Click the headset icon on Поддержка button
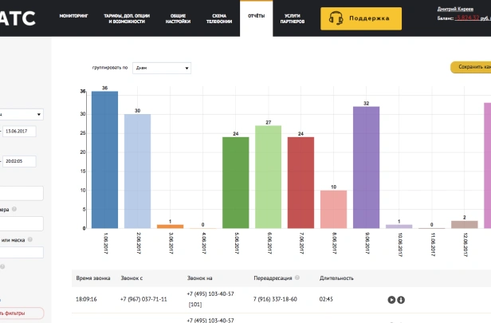This screenshot has width=491, height=323. (336, 18)
